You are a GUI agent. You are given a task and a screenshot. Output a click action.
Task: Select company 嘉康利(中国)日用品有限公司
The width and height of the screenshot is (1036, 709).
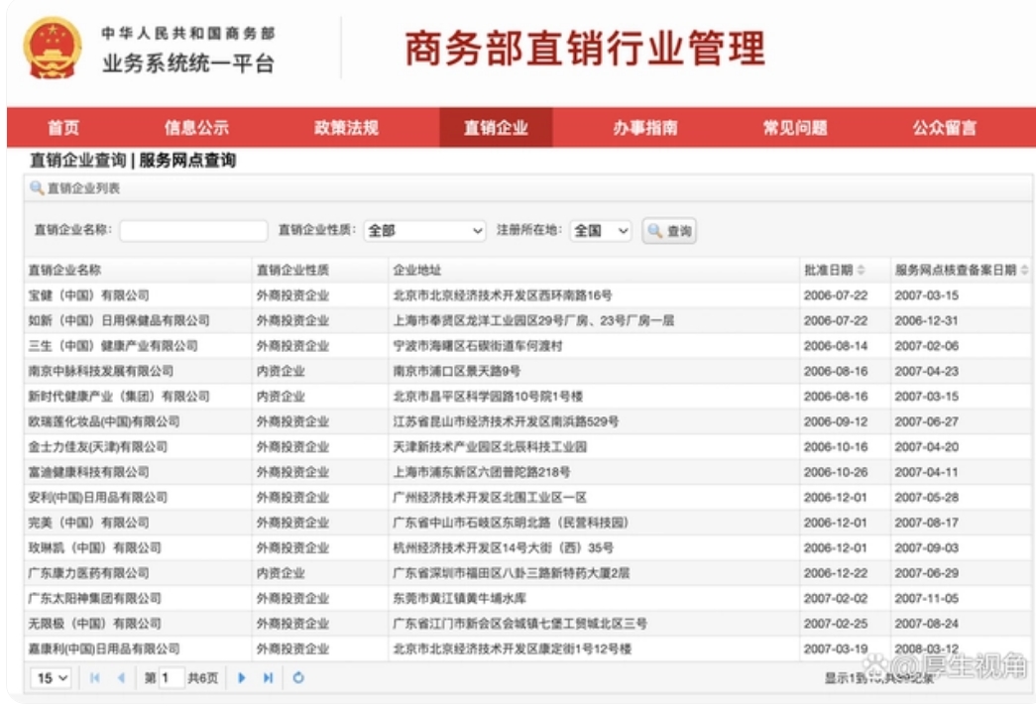click(104, 649)
